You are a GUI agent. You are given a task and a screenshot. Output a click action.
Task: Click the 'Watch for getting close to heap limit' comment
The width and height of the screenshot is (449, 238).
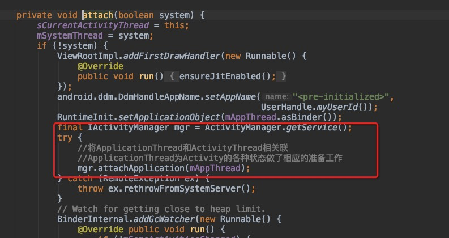pos(161,209)
